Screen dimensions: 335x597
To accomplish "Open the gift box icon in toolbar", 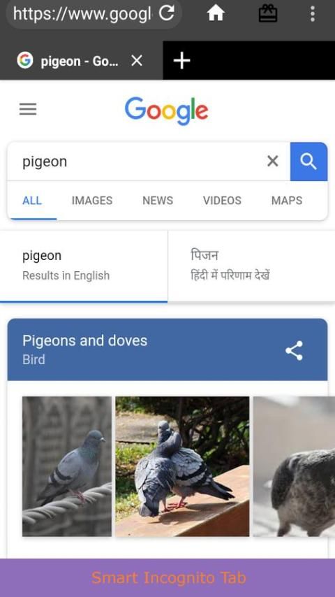I will 268,14.
